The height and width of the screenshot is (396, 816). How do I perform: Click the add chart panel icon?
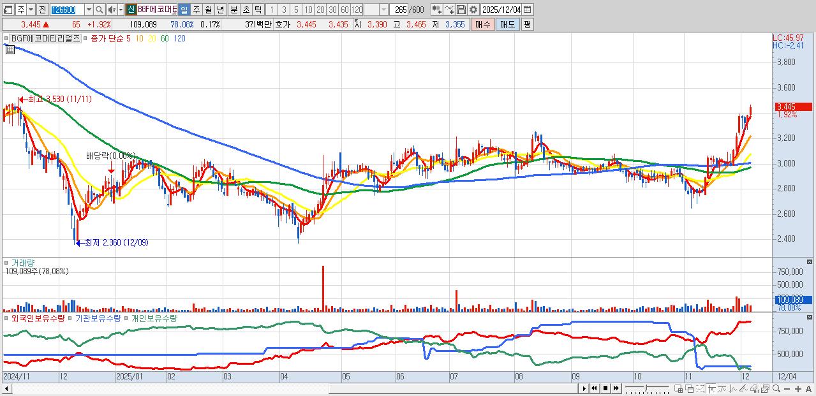point(678,388)
